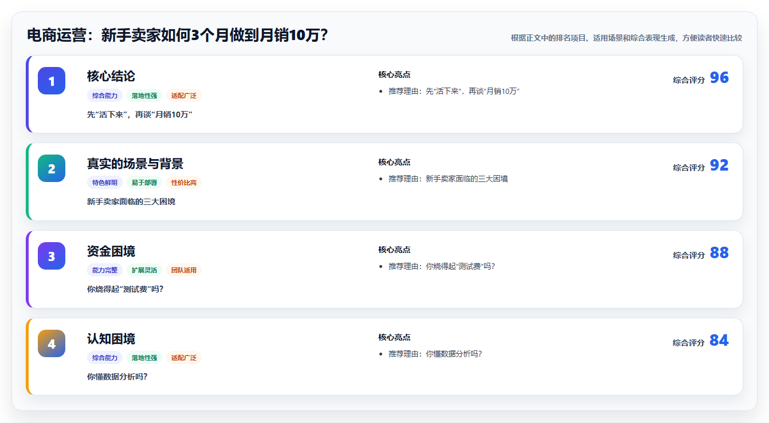Image resolution: width=769 pixels, height=423 pixels.
Task: Click the rank 2 number badge
Action: pyautogui.click(x=52, y=168)
